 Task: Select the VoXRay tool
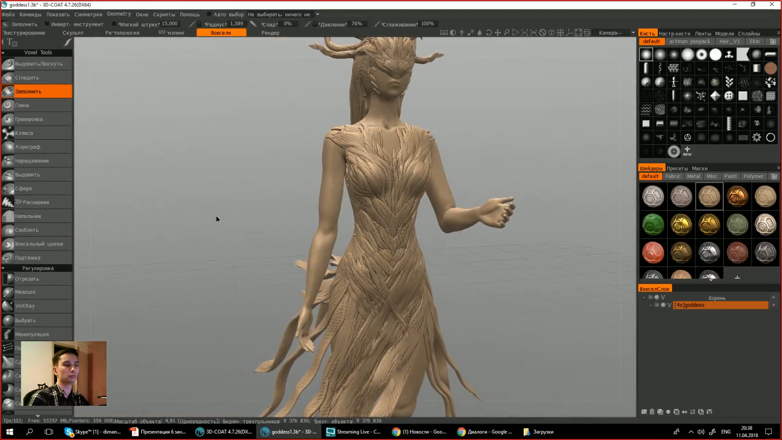(x=37, y=306)
